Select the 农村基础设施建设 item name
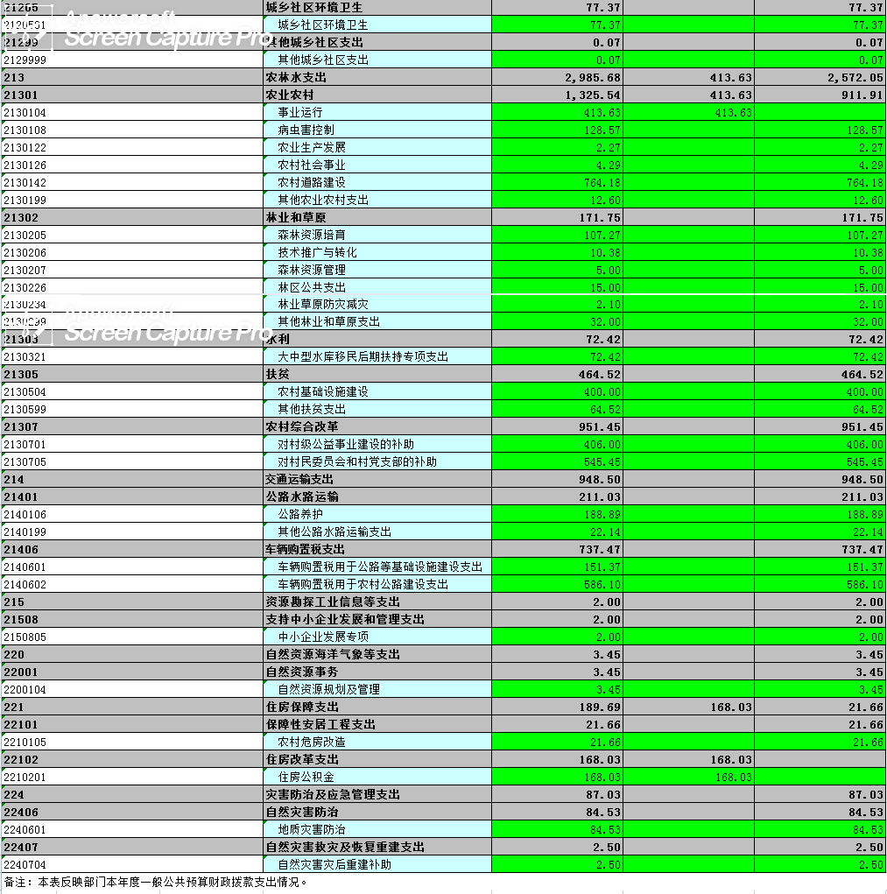The height and width of the screenshot is (894, 887). [x=377, y=391]
